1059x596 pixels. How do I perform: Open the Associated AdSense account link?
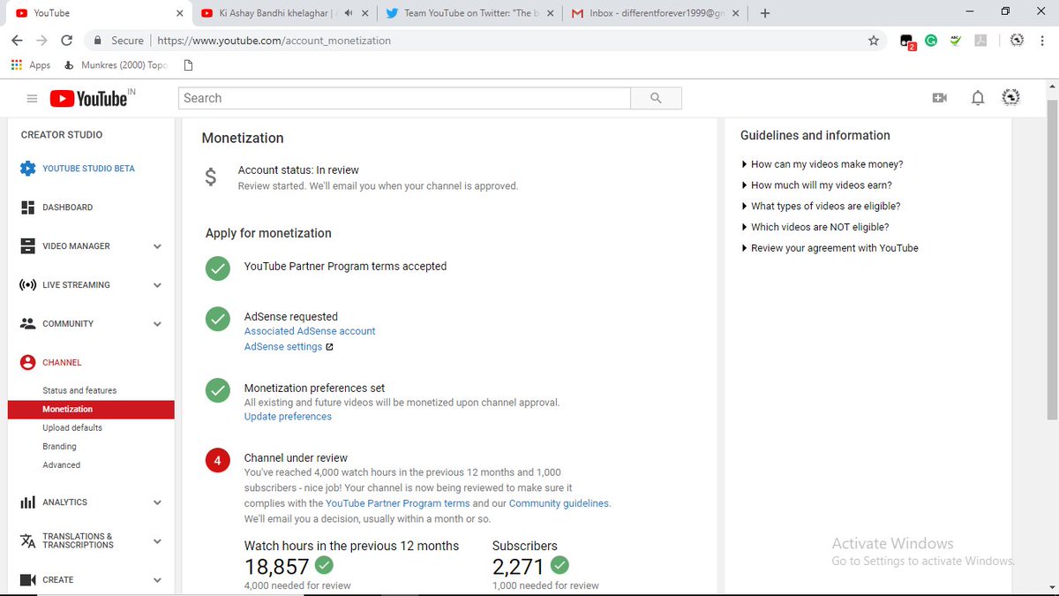click(310, 331)
